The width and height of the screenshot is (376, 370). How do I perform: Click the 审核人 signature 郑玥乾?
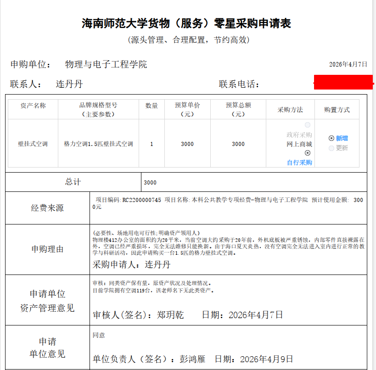(170, 315)
